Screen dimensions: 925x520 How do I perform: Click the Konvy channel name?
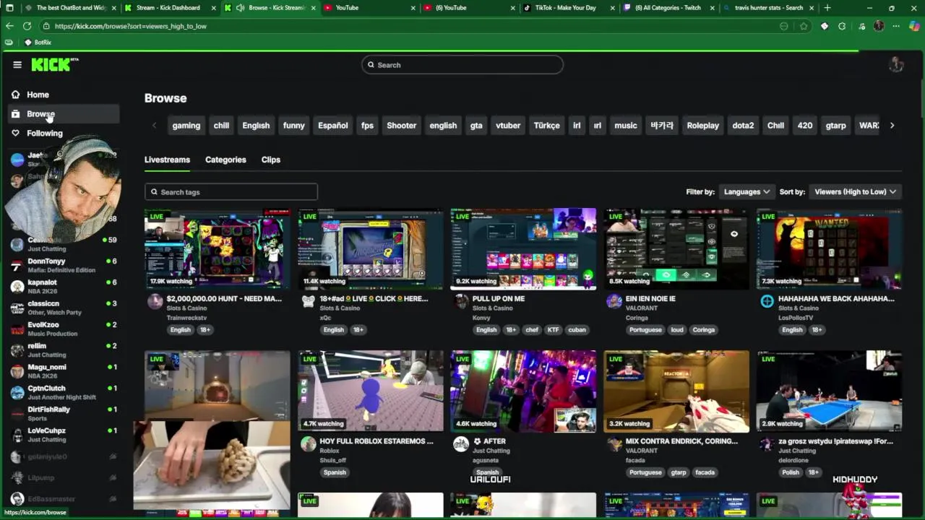481,318
